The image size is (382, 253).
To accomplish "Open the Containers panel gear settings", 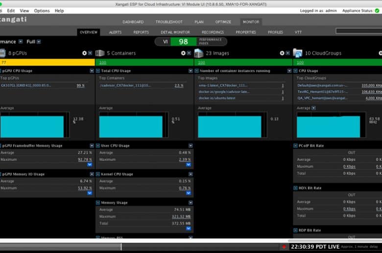I will [183, 53].
